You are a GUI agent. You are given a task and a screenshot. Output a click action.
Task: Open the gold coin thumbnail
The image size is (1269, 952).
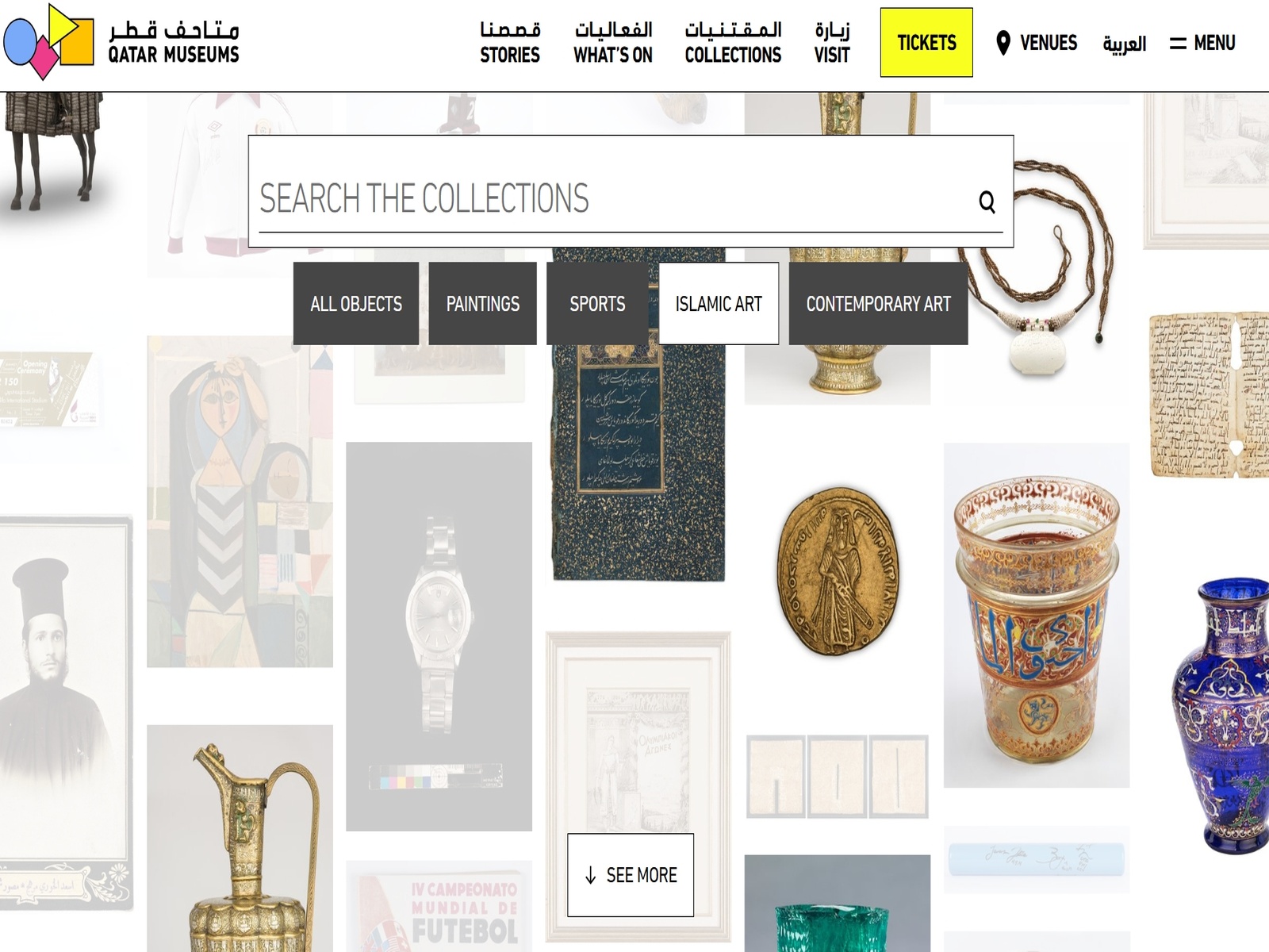tap(838, 571)
